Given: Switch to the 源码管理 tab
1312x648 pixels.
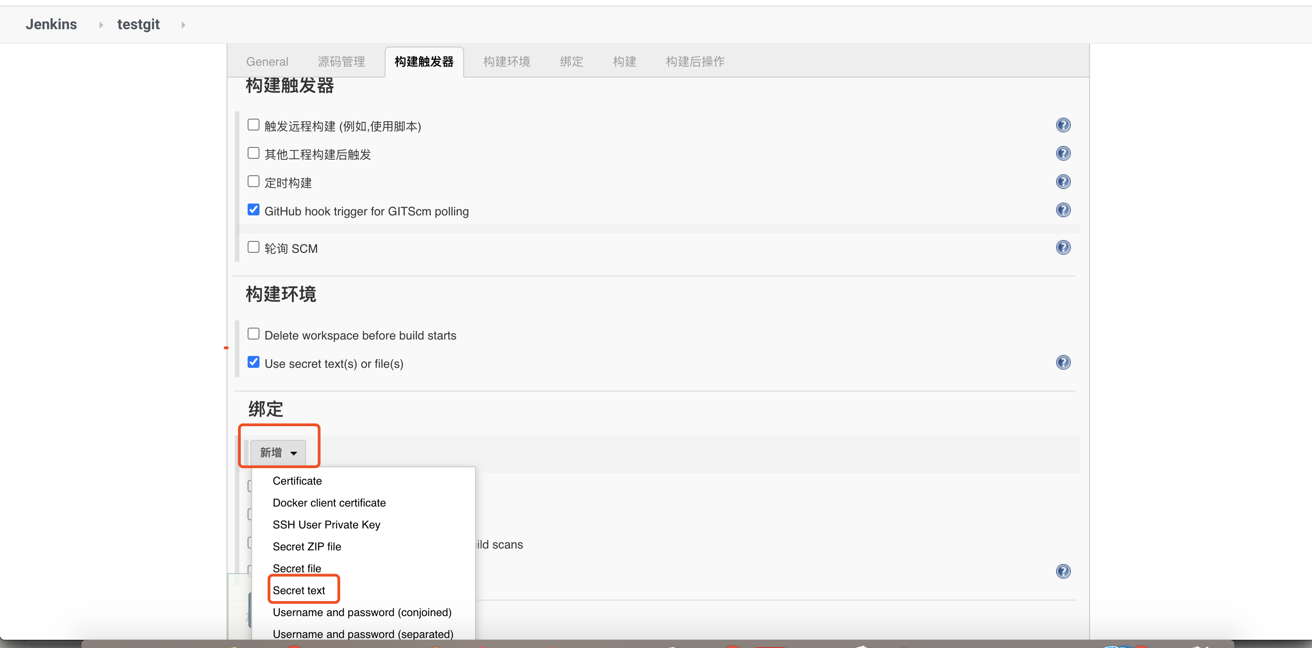Looking at the screenshot, I should click(x=341, y=62).
